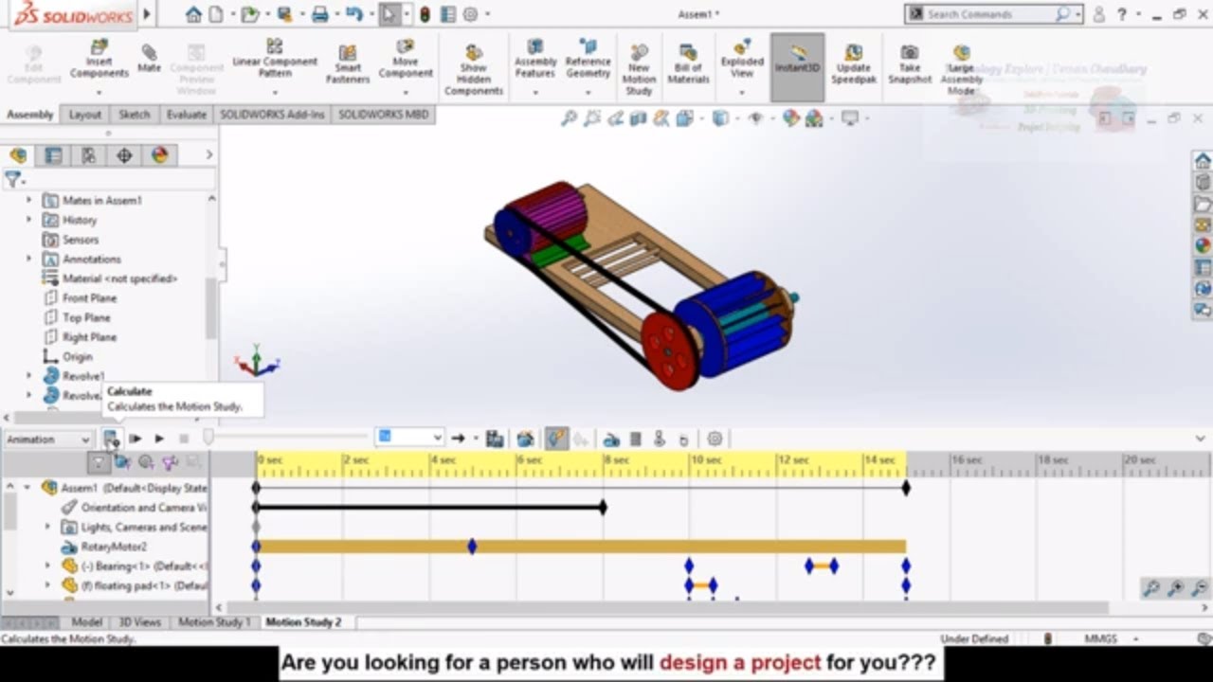The image size is (1213, 682).
Task: Stop the animation playback
Action: [x=184, y=439]
